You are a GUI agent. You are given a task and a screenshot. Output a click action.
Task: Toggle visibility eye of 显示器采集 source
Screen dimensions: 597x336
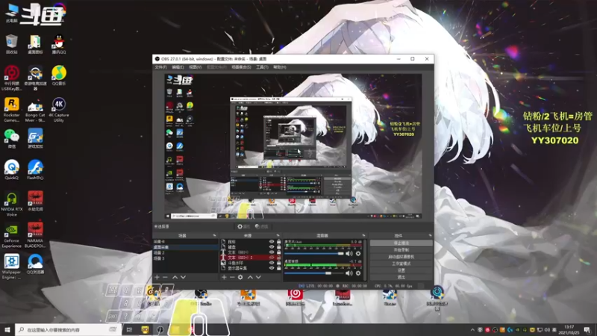pyautogui.click(x=272, y=268)
